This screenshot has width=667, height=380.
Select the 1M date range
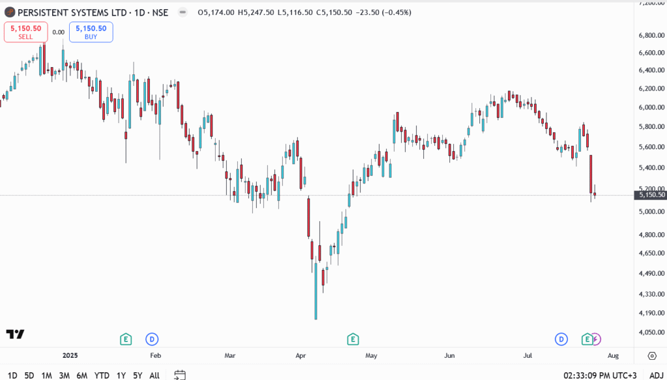(46, 375)
